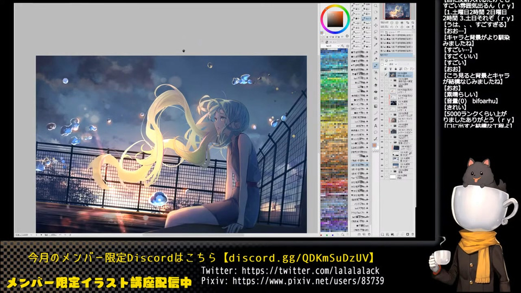Click the Navigator zoom out icon
Screen dimensions: 521x293
click(392, 23)
